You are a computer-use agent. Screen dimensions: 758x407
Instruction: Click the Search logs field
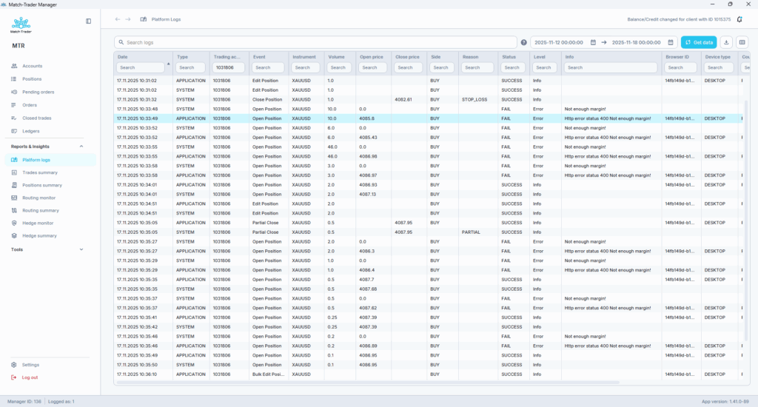tap(315, 43)
